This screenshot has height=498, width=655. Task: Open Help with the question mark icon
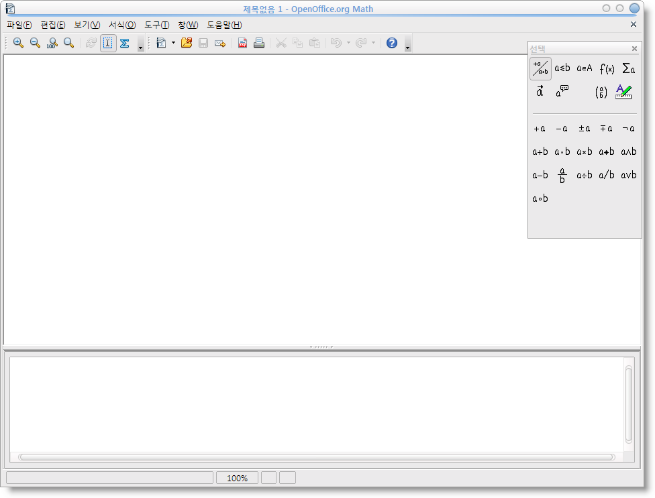tap(392, 43)
